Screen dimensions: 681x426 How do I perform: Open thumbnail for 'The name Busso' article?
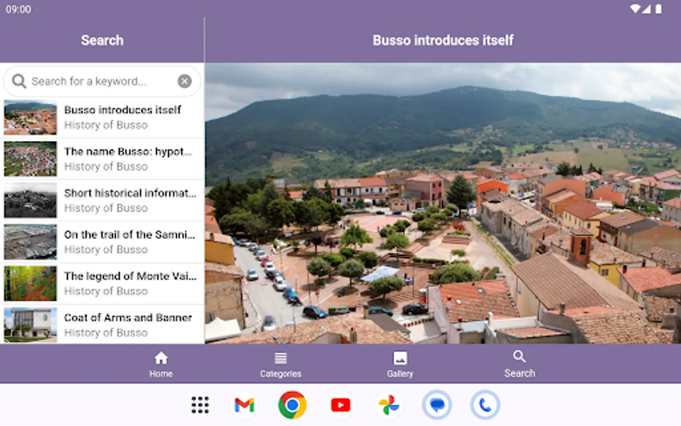[30, 159]
